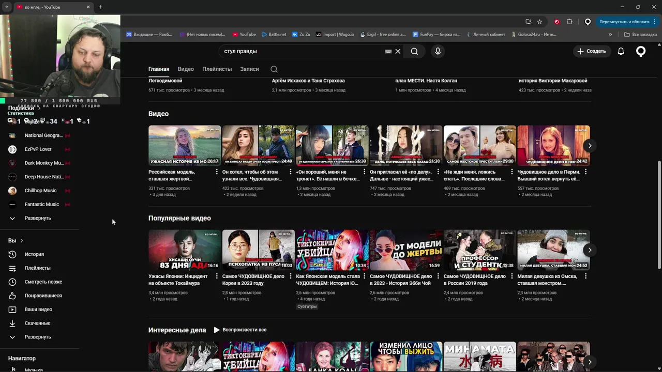Open video title Чудовищное дело в Перми
The height and width of the screenshot is (372, 662).
[x=548, y=175]
